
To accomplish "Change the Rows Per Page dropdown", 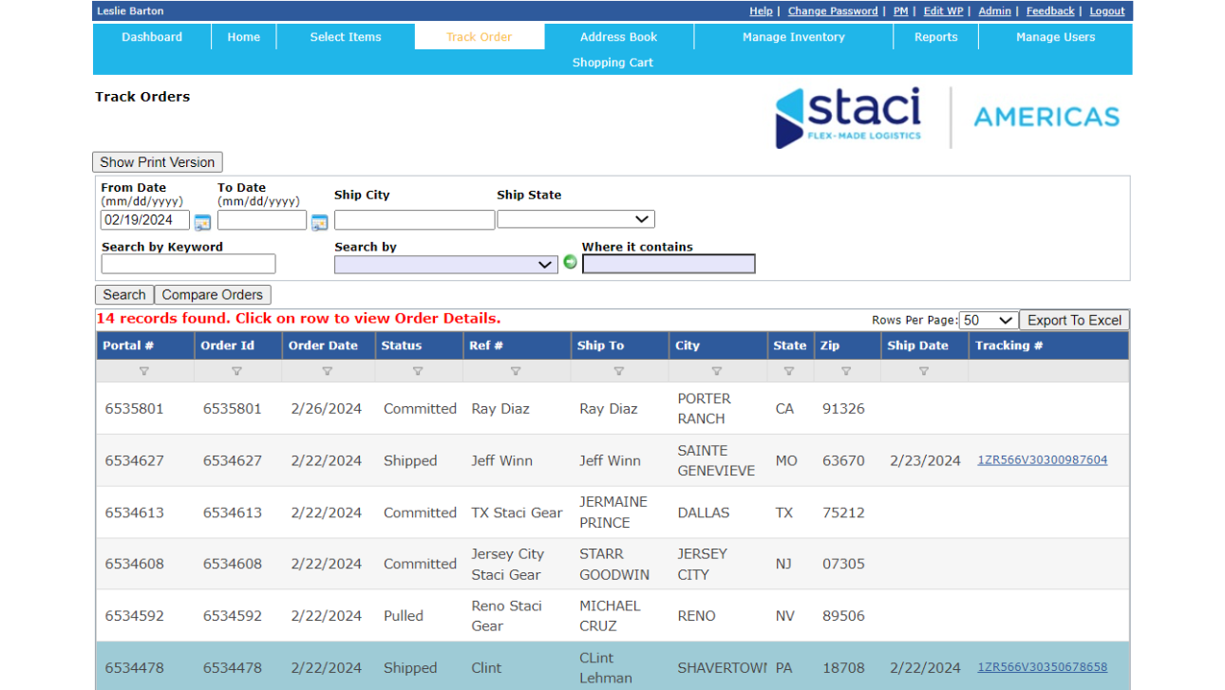I will coord(989,321).
